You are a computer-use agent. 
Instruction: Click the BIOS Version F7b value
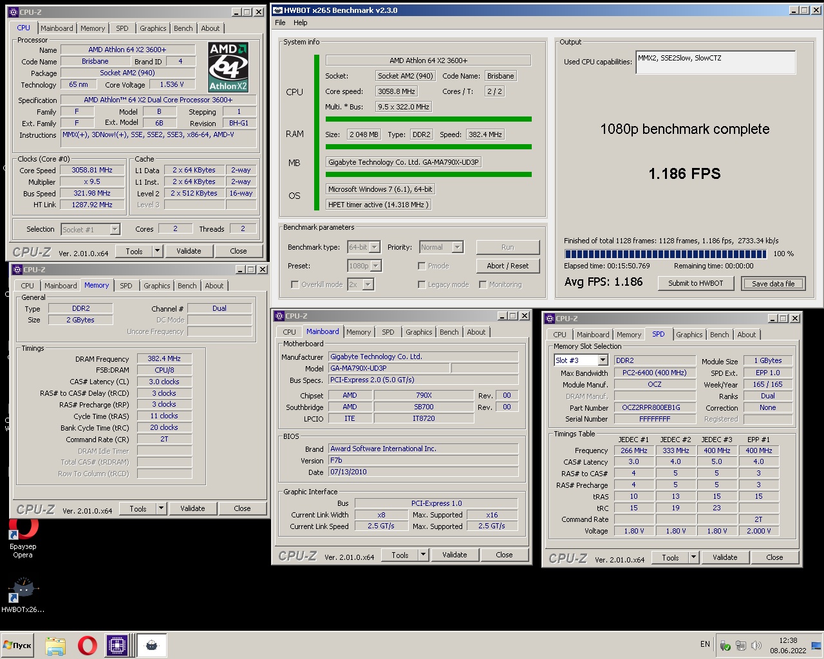pyautogui.click(x=423, y=460)
